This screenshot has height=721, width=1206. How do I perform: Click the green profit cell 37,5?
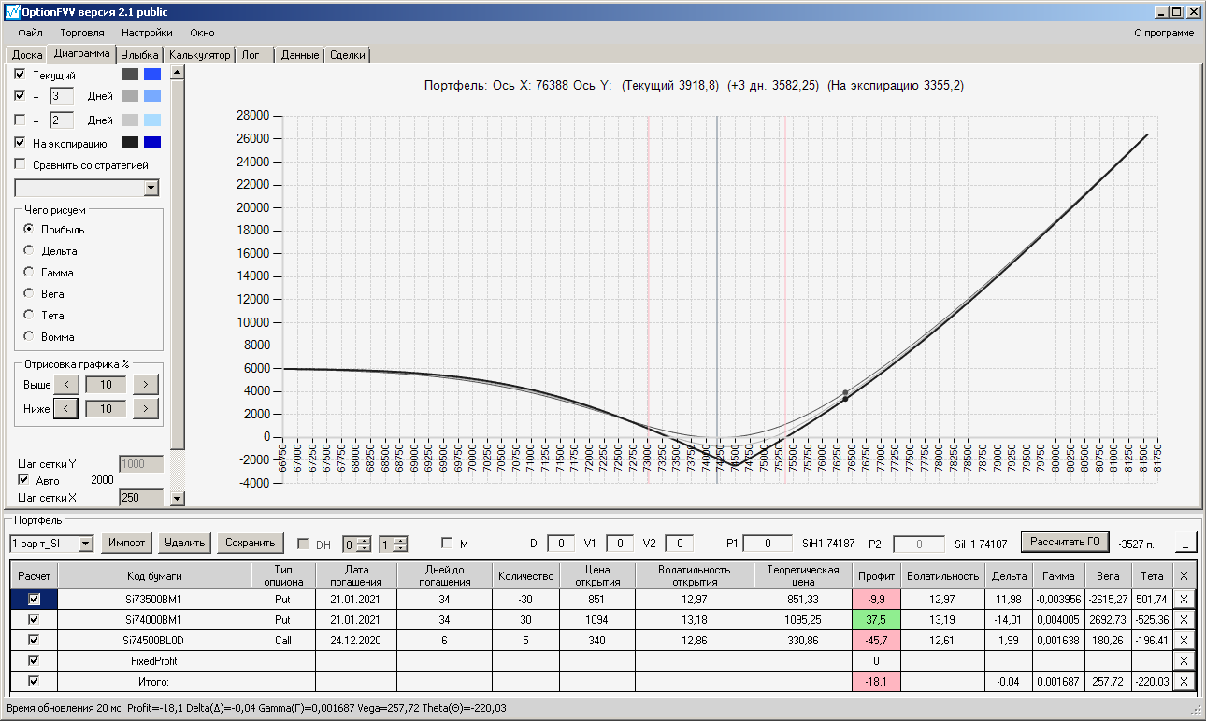pos(876,619)
